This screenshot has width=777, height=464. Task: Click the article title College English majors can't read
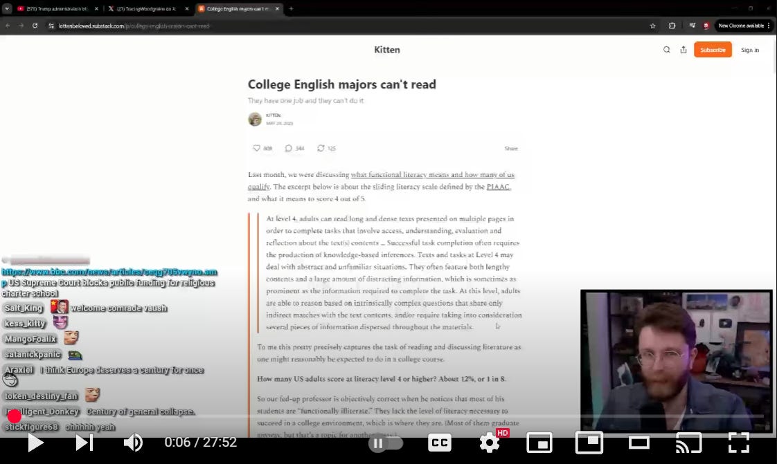coord(342,84)
